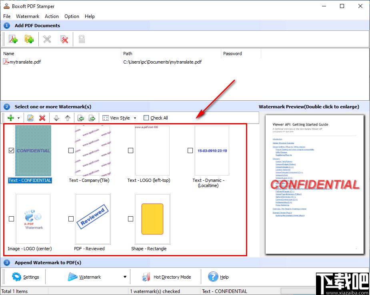Open the add watermark dropdown arrow
The width and height of the screenshot is (370, 295).
(18, 118)
